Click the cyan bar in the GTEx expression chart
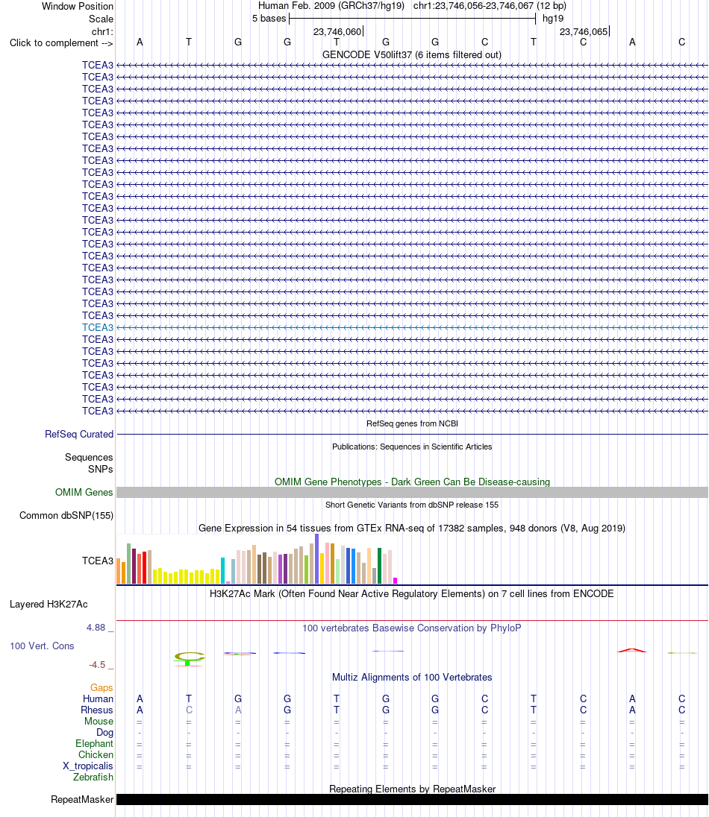Image resolution: width=709 pixels, height=817 pixels. click(222, 570)
